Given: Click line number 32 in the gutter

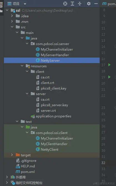Looking at the screenshot, I should coord(103,163).
